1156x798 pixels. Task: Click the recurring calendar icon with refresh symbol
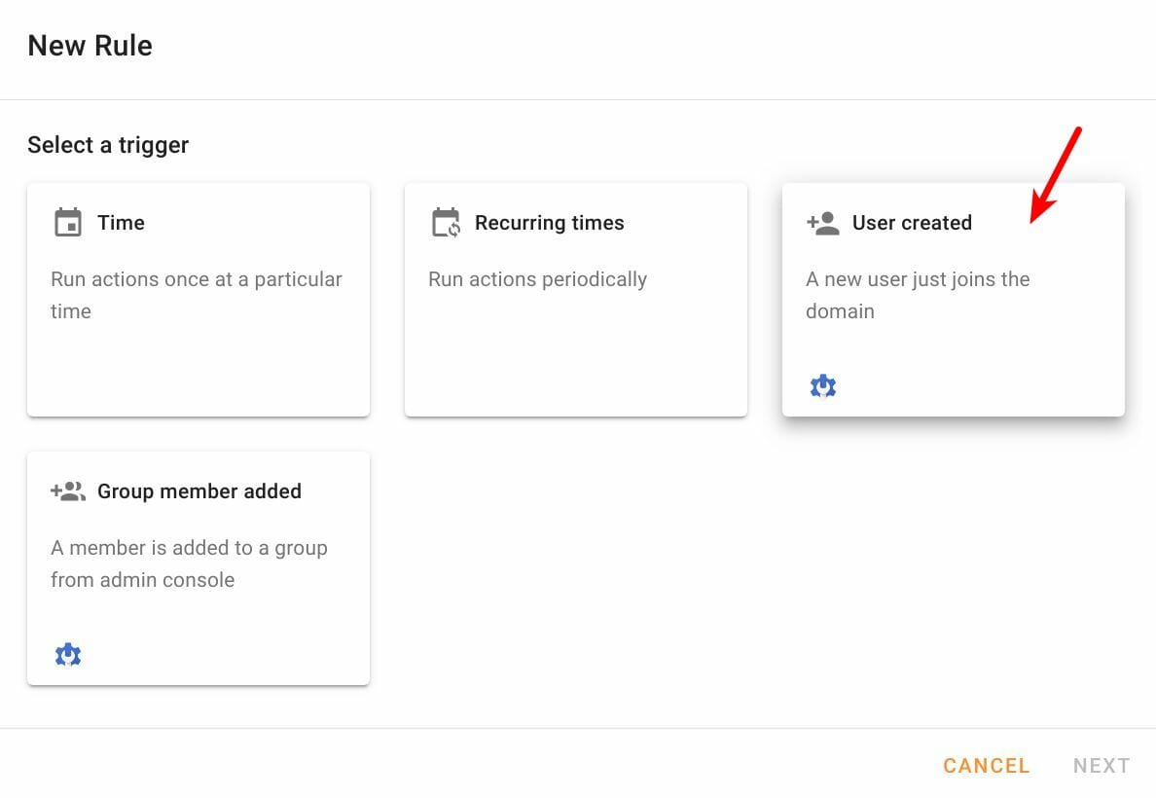pyautogui.click(x=446, y=222)
